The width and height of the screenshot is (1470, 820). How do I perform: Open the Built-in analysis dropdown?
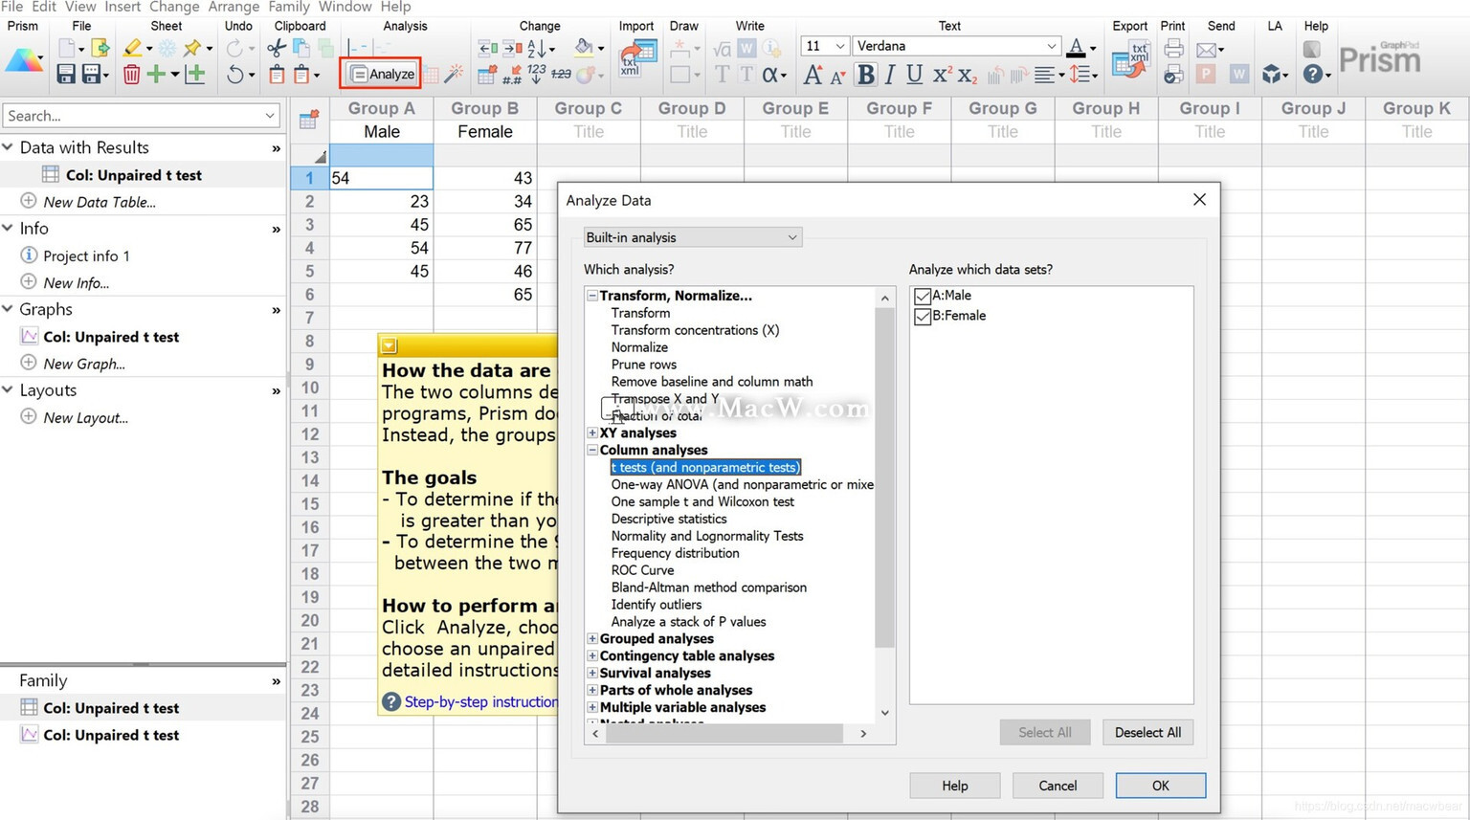tap(692, 237)
